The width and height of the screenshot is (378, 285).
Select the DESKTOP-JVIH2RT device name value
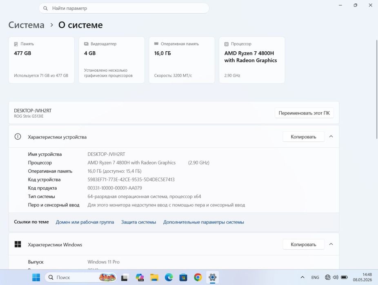click(x=106, y=154)
